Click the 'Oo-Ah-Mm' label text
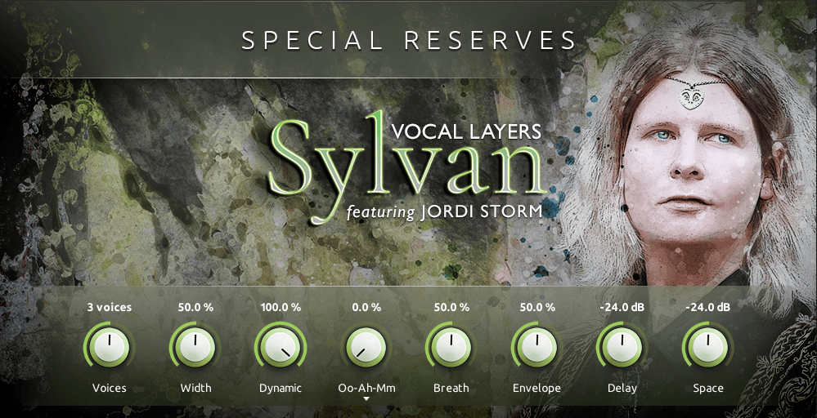The height and width of the screenshot is (418, 817). point(367,388)
